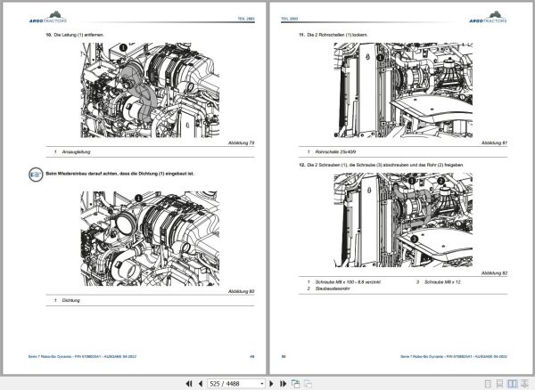The width and height of the screenshot is (535, 390).
Task: Go to the first page
Action: (189, 384)
